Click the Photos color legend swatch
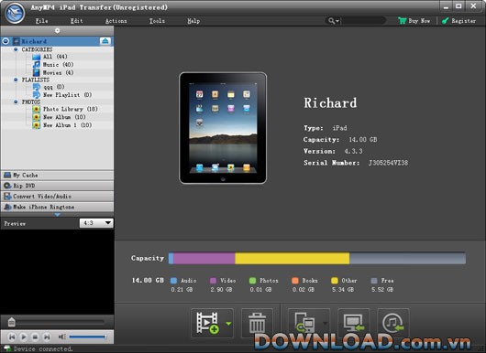Viewport: 486px width, 353px height. pos(252,281)
